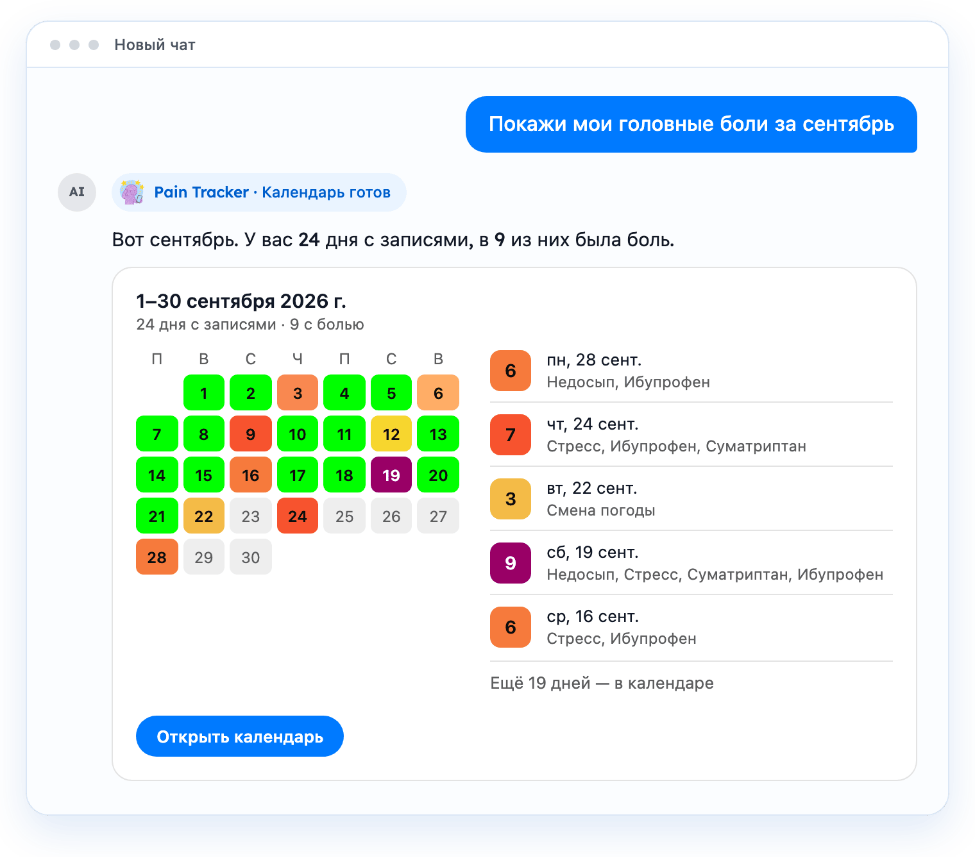Click the AI avatar icon
Screen dimensions: 975x858
(77, 192)
